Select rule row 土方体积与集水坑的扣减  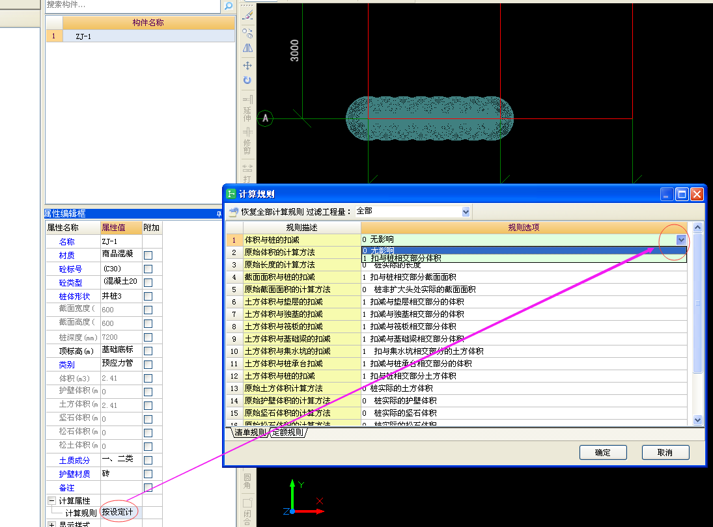click(302, 351)
